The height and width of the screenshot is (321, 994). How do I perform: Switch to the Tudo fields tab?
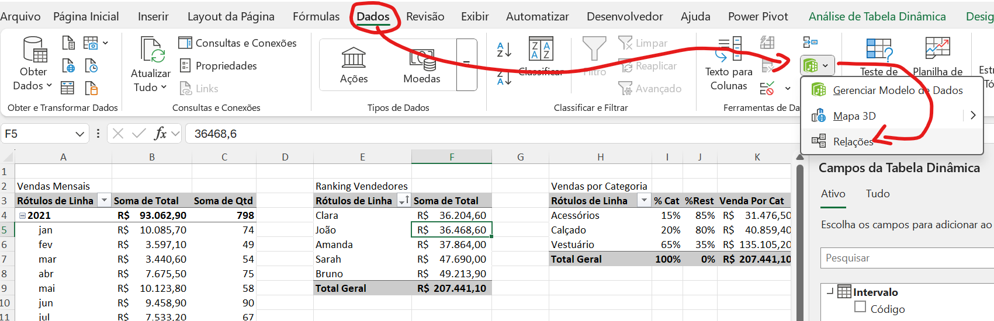(878, 194)
